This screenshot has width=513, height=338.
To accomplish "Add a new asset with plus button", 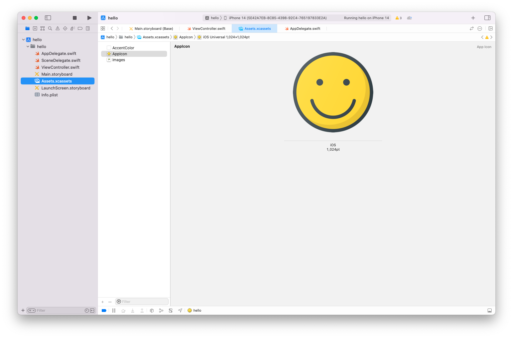I will click(103, 302).
